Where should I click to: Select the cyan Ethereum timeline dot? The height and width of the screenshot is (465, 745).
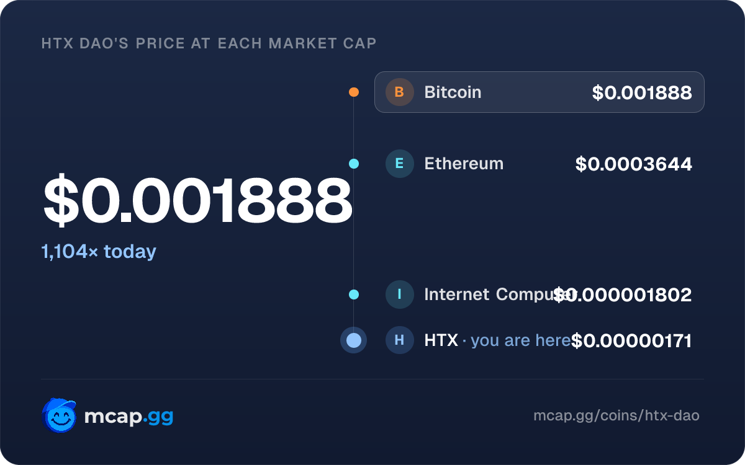point(354,164)
